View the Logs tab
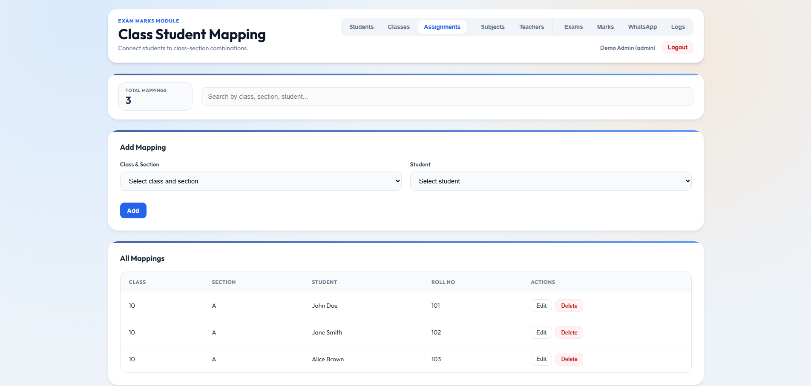 click(x=678, y=27)
